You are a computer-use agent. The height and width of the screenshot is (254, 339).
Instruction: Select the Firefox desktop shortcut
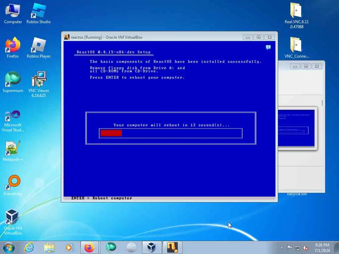(13, 48)
